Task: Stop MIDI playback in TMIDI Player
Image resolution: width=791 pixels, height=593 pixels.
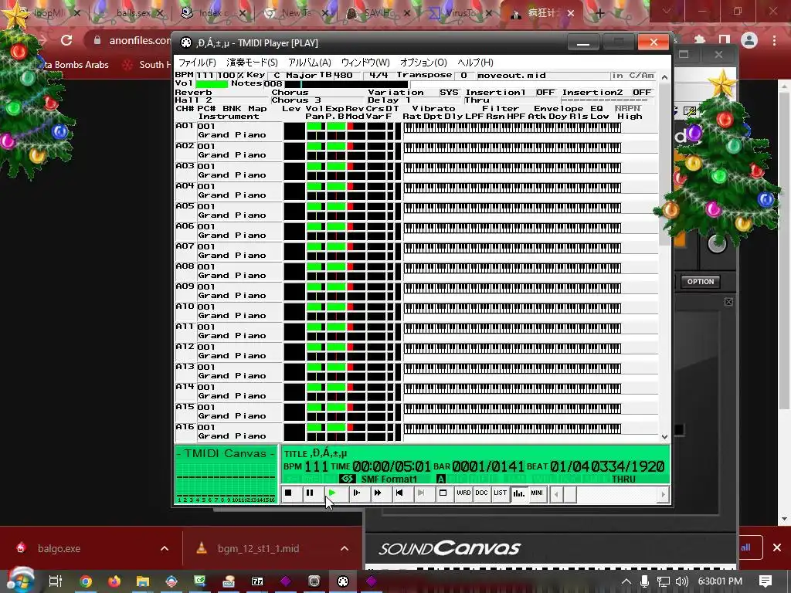Action: pos(288,493)
